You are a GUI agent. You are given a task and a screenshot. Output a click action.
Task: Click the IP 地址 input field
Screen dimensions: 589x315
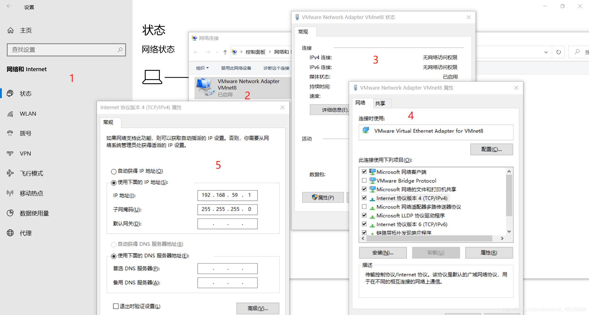coord(227,195)
